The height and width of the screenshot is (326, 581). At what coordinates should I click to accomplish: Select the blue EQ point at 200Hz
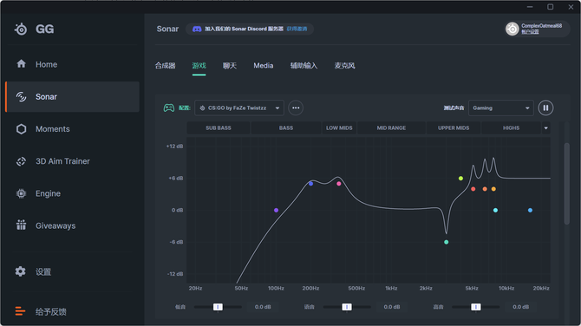point(311,184)
